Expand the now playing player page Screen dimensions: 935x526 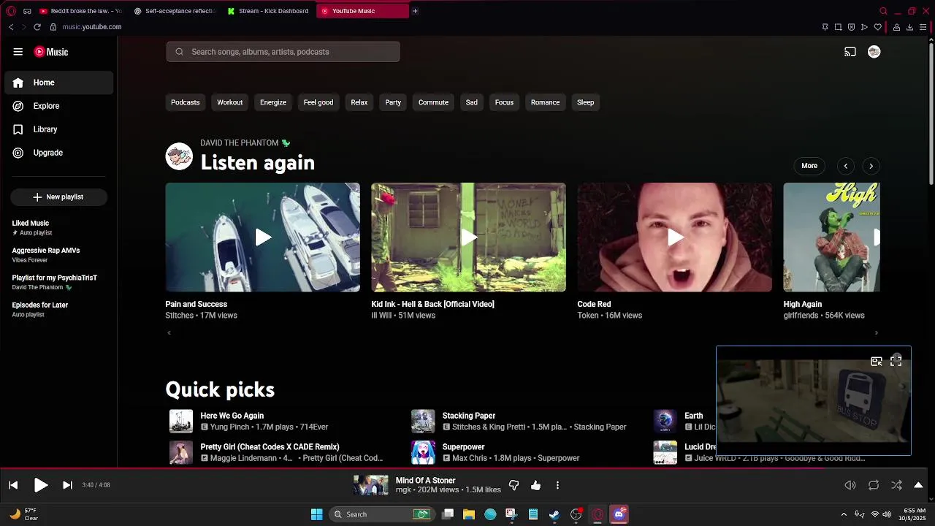coord(918,485)
